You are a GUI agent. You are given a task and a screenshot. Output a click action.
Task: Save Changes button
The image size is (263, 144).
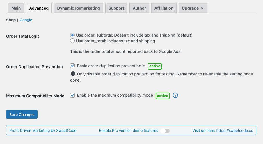22,114
